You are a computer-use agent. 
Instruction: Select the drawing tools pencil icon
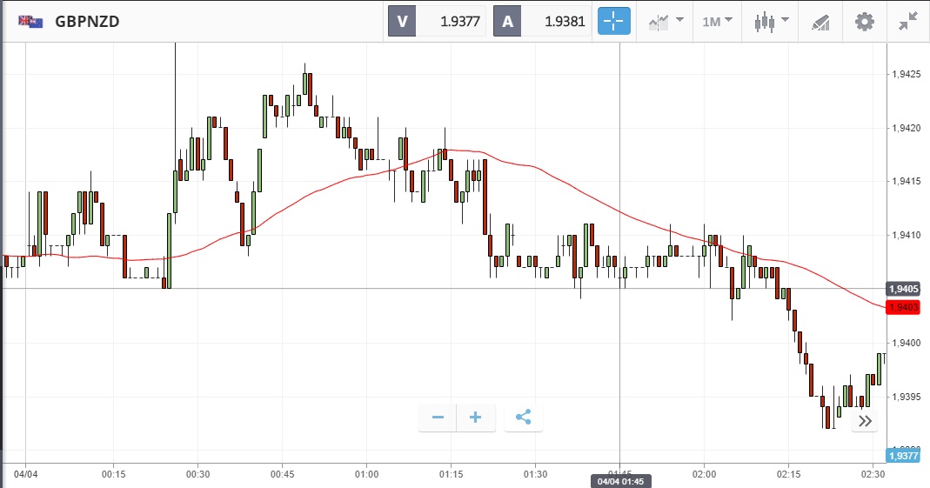[x=820, y=22]
